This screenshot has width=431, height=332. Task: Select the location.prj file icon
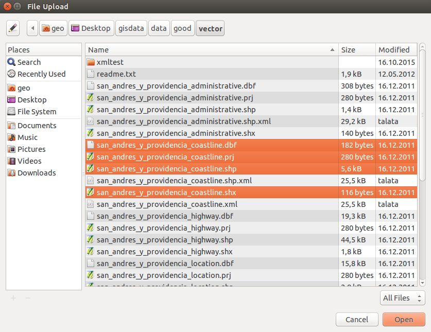point(91,275)
